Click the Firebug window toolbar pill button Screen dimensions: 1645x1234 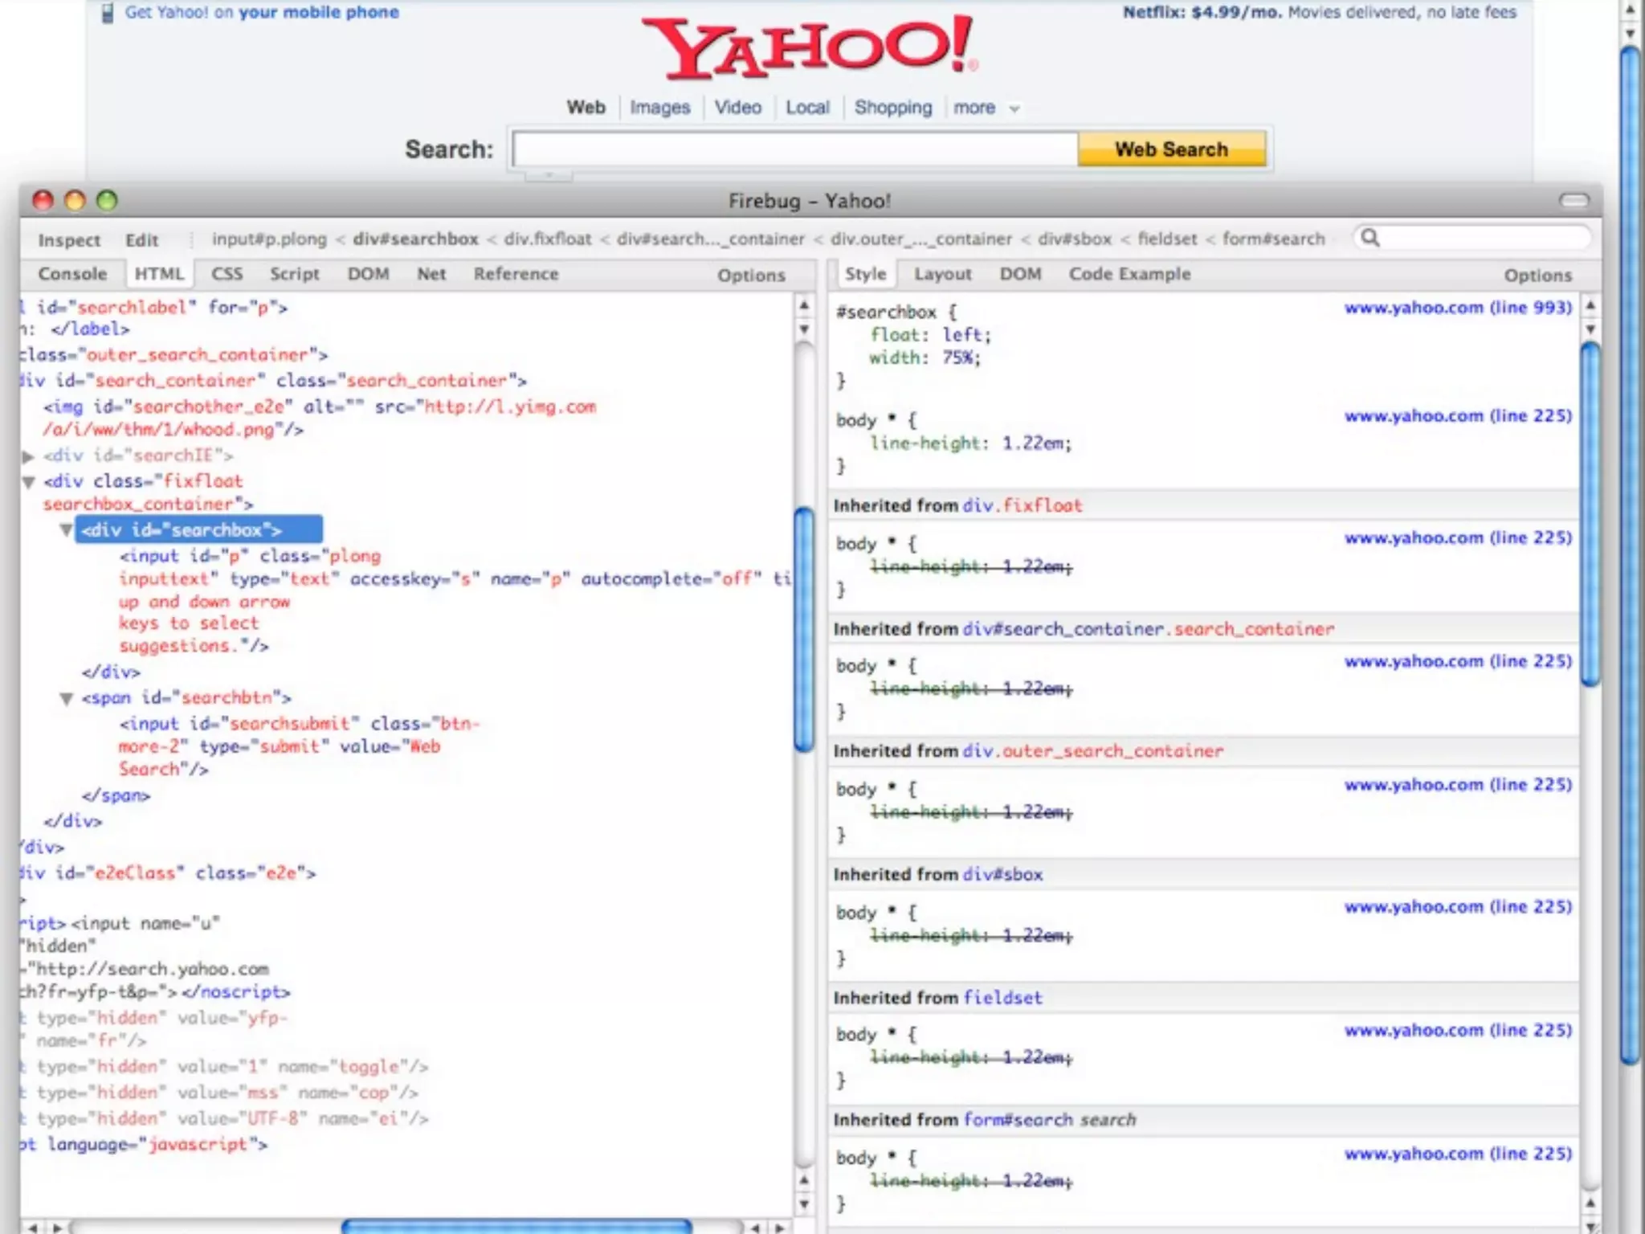point(1574,200)
